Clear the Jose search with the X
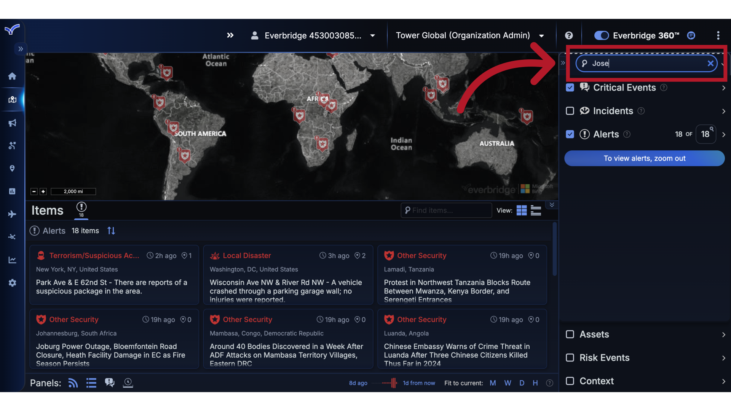Viewport: 731px width, 411px height. 710,64
